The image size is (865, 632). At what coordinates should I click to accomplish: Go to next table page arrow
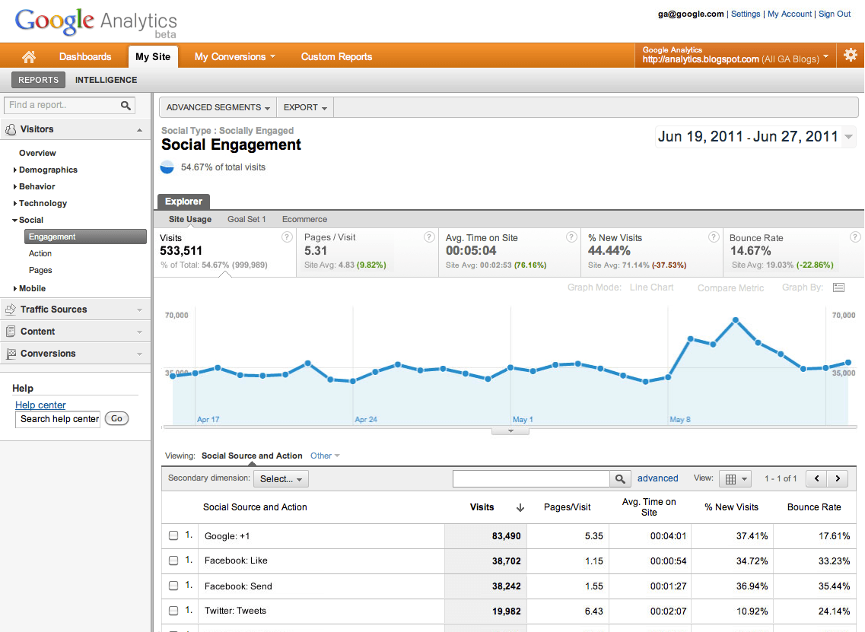click(838, 478)
